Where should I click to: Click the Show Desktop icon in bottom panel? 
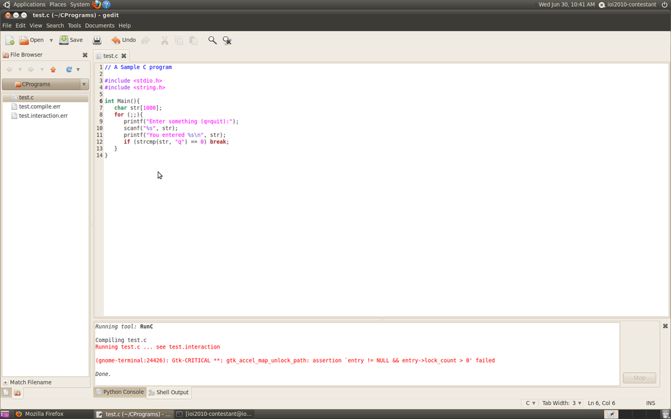pos(5,414)
